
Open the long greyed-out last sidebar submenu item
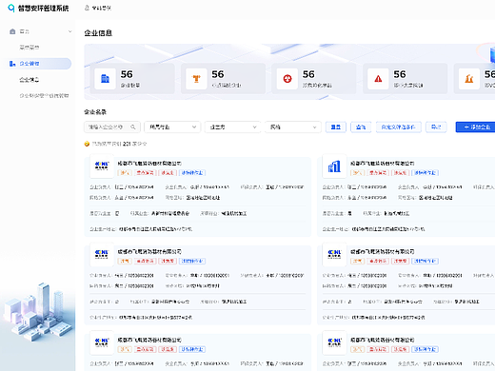pos(44,95)
